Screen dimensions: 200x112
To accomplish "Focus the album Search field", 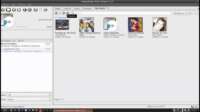I will 121,13.
